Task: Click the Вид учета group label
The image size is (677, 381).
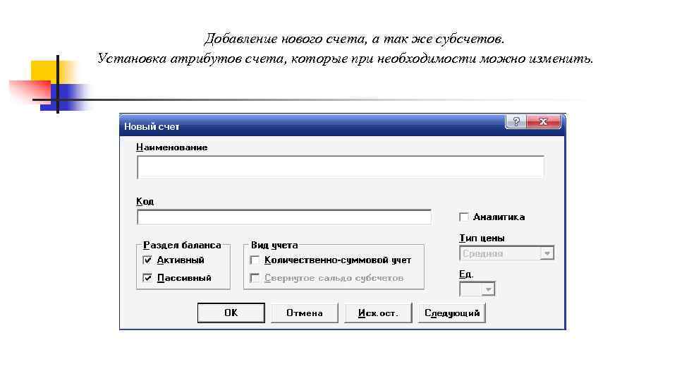Action: coord(274,245)
